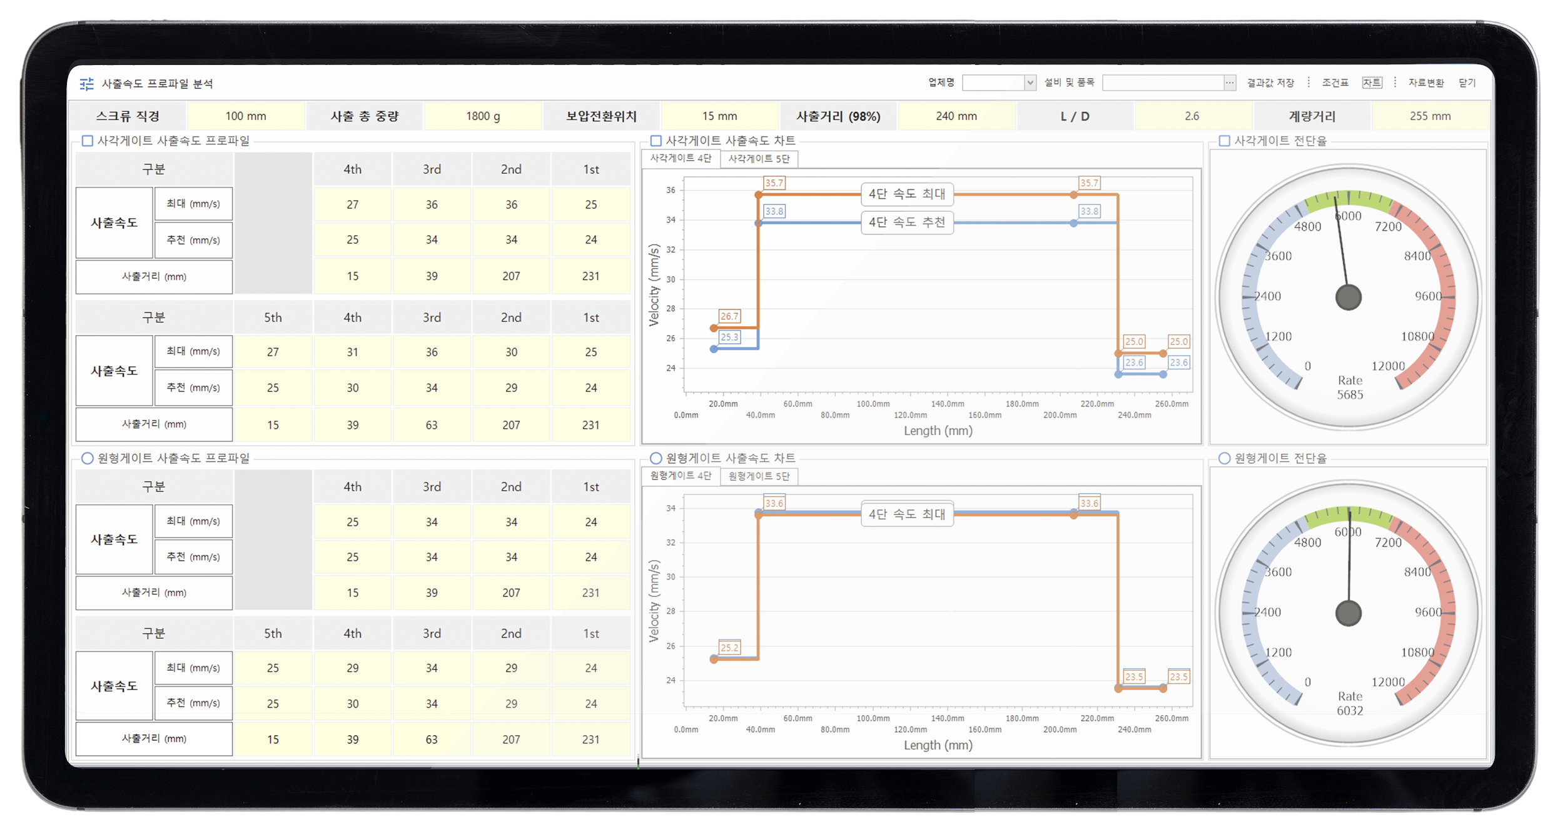Click the 4단 속도 추천 chart legend label
This screenshot has height=832, width=1560.
[906, 222]
